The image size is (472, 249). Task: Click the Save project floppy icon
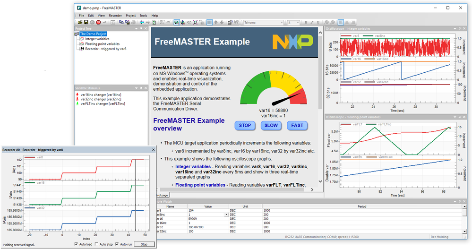point(86,22)
